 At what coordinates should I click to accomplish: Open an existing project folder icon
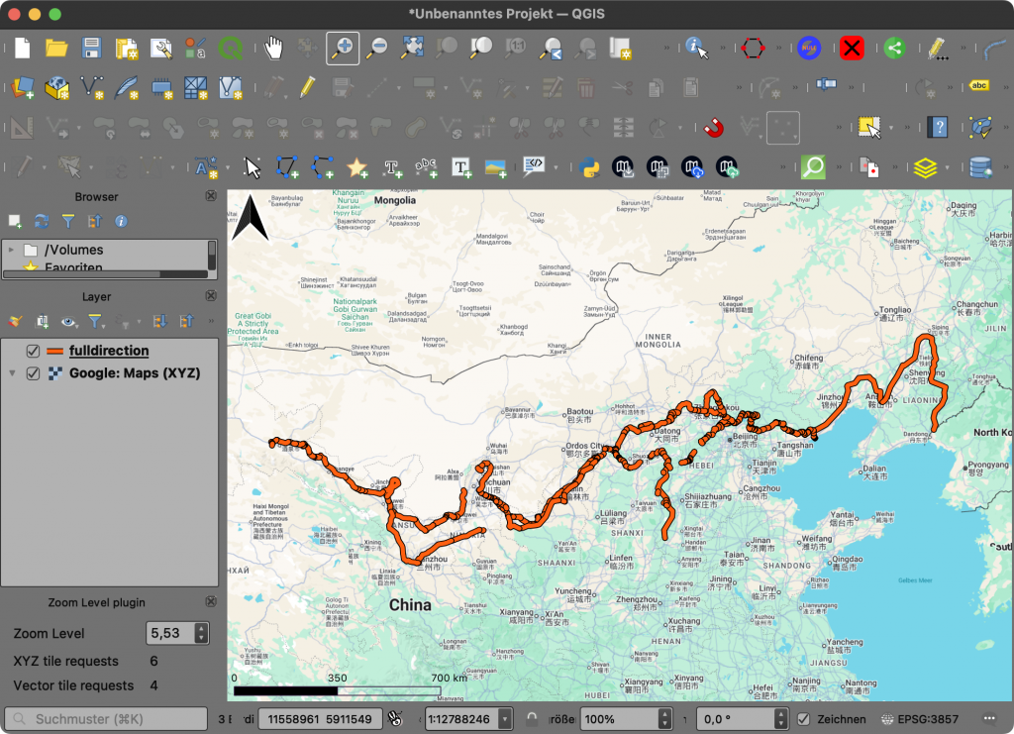coord(56,48)
